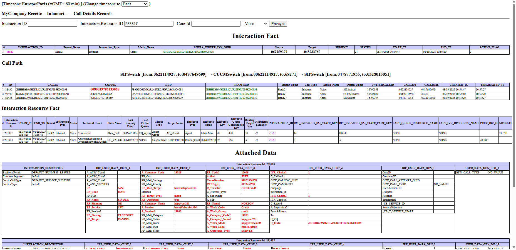
Task: Open the Paris timezone dropdown
Action: (135, 4)
